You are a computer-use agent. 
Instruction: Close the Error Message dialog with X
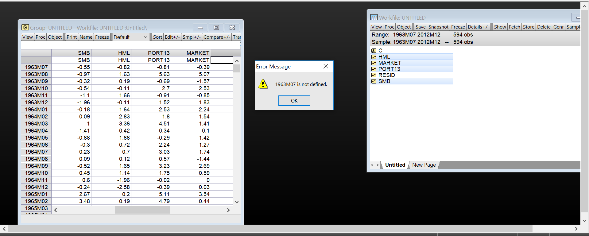pos(326,66)
